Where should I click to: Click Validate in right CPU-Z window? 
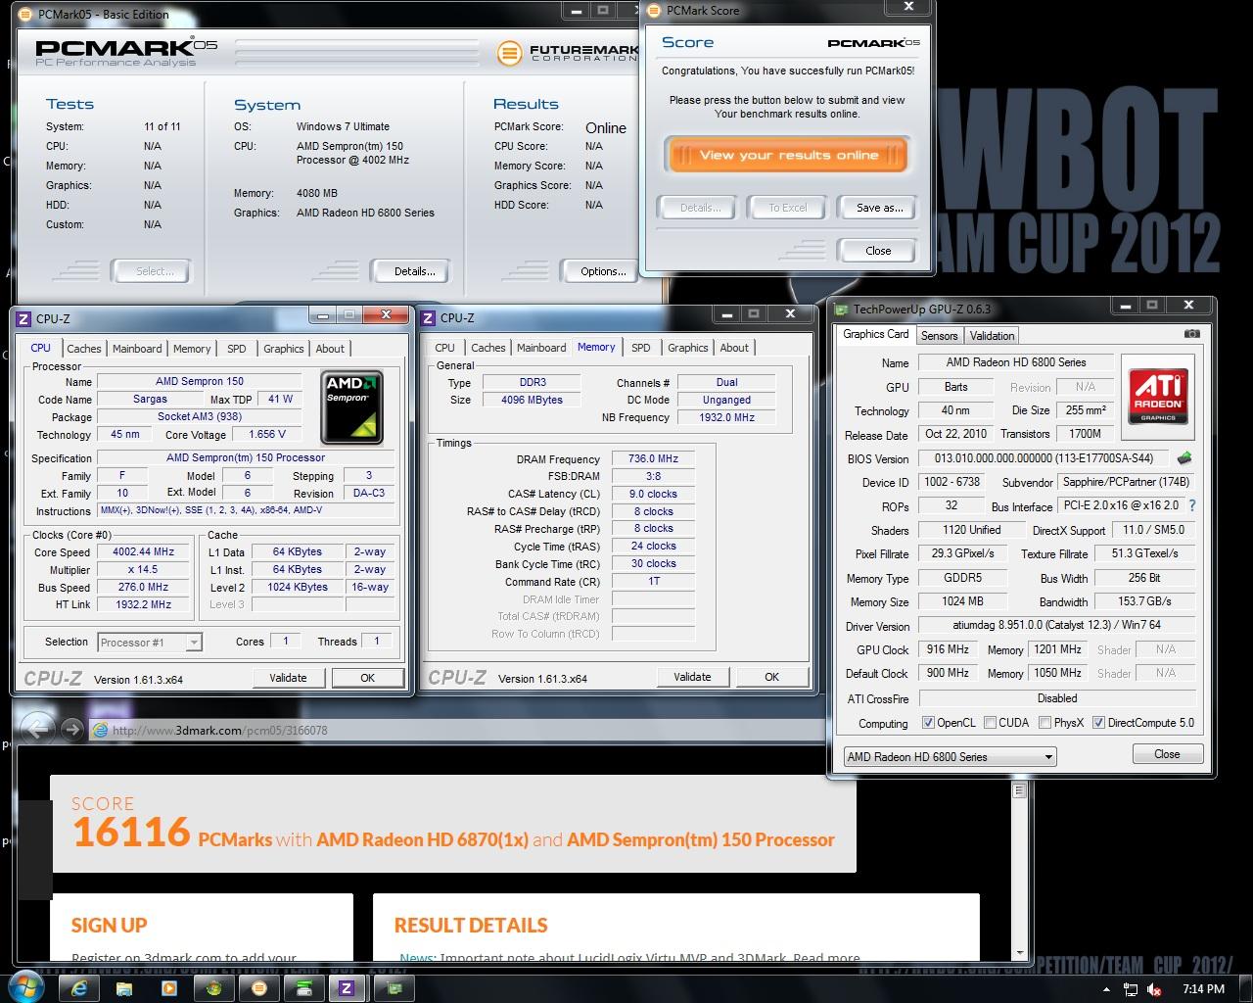click(x=692, y=677)
